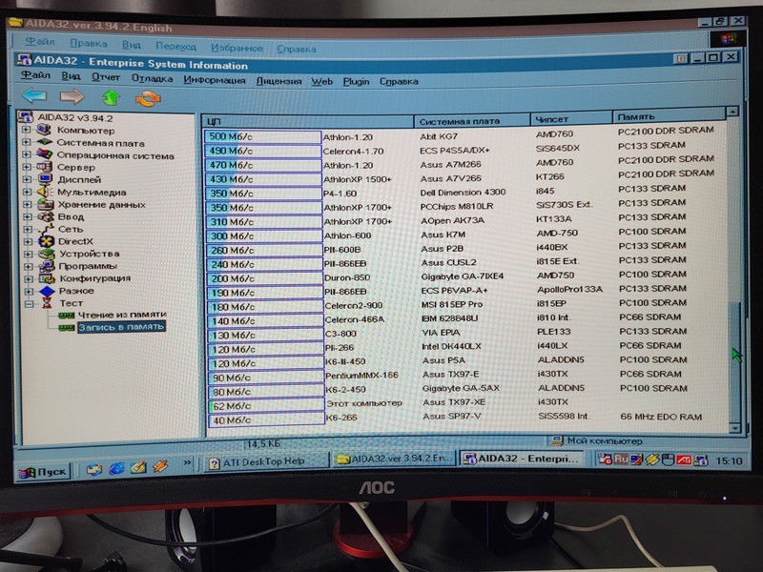Screen dimensions: 763x572
Task: Select the Dell Dimension 4300 cell
Action: click(x=463, y=193)
